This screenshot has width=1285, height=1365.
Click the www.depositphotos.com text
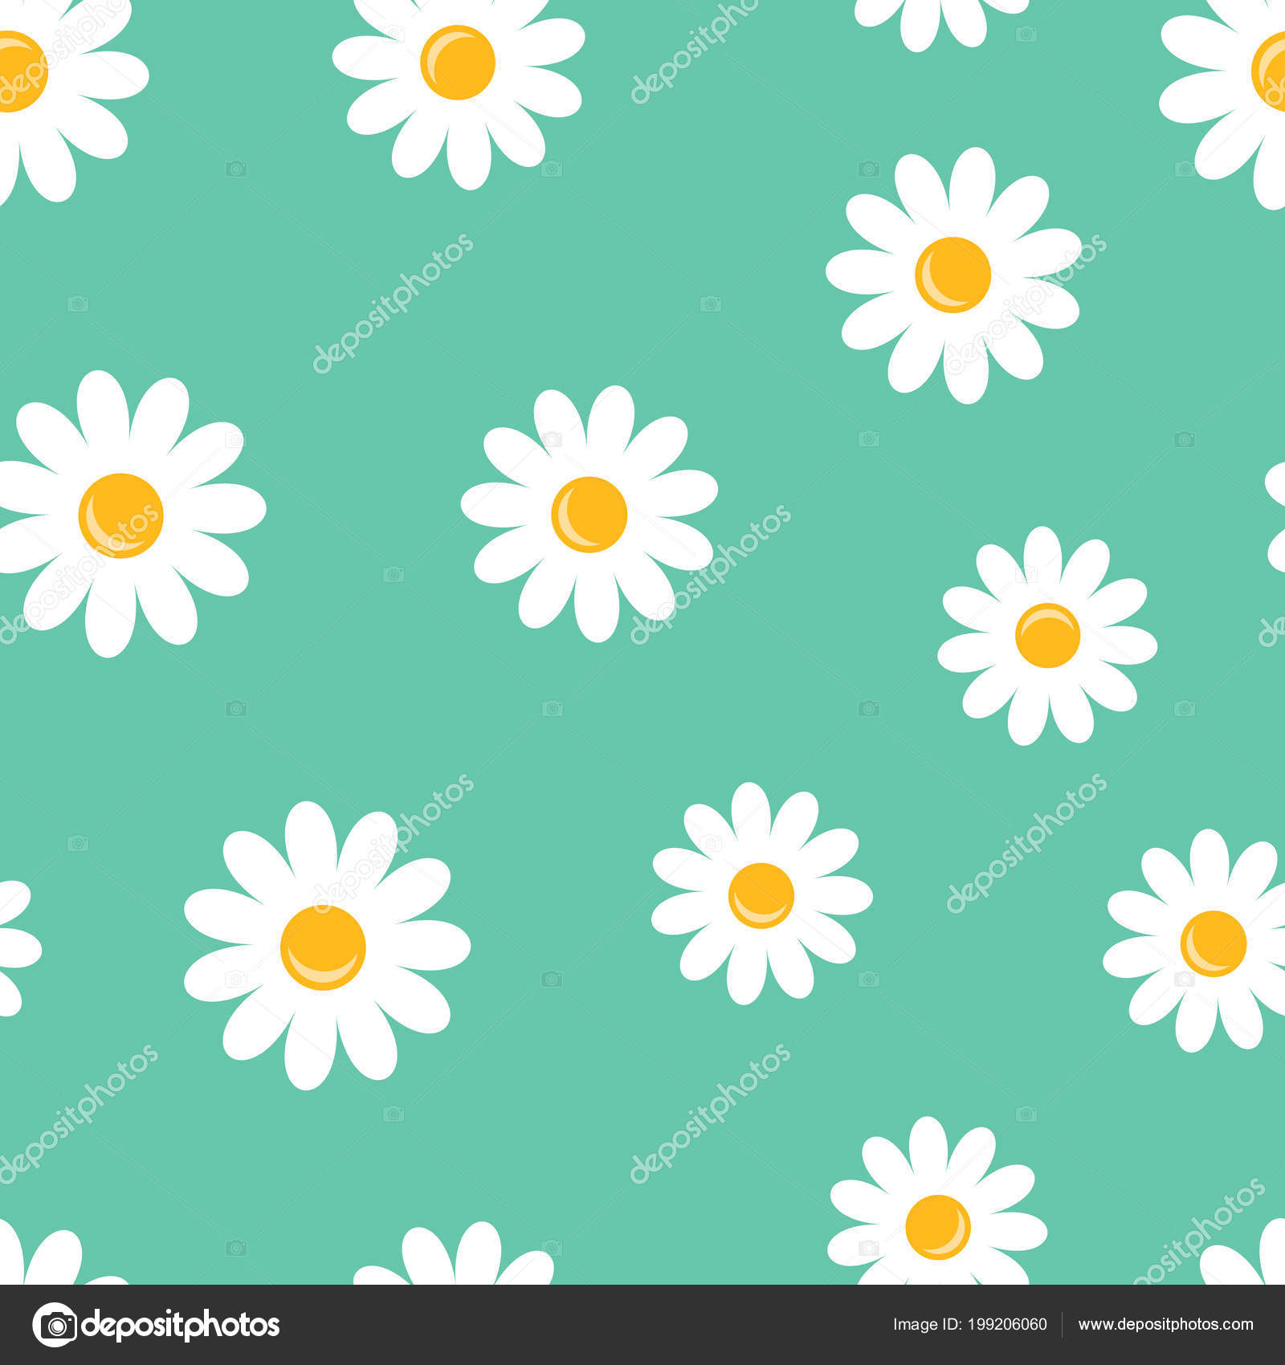[1165, 1325]
